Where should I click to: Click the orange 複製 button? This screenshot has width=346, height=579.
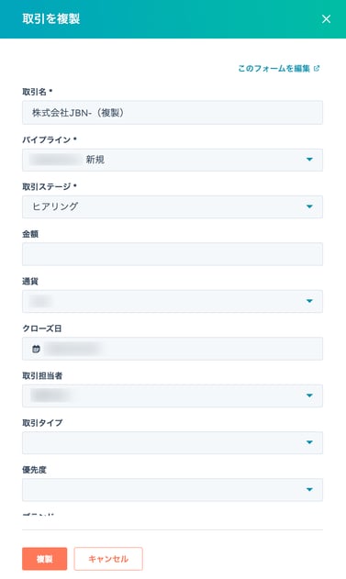click(45, 559)
